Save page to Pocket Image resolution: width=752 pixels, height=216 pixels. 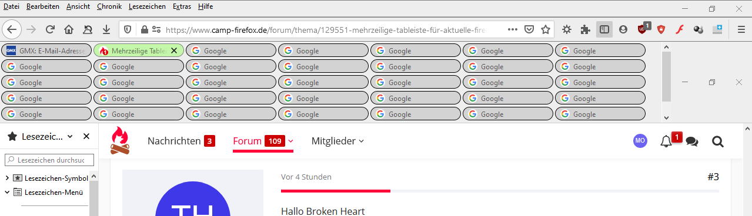(529, 29)
